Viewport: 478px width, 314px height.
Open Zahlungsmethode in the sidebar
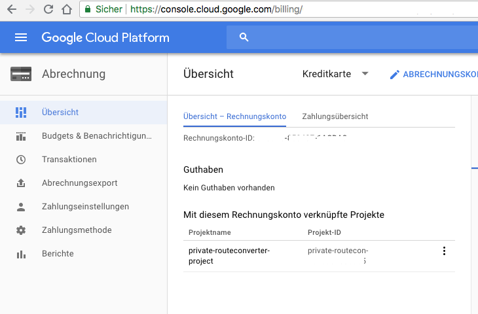(x=84, y=230)
